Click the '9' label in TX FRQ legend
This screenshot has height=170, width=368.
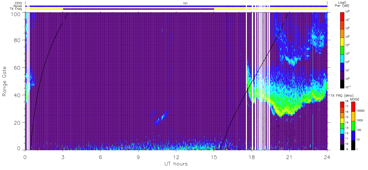(347, 149)
